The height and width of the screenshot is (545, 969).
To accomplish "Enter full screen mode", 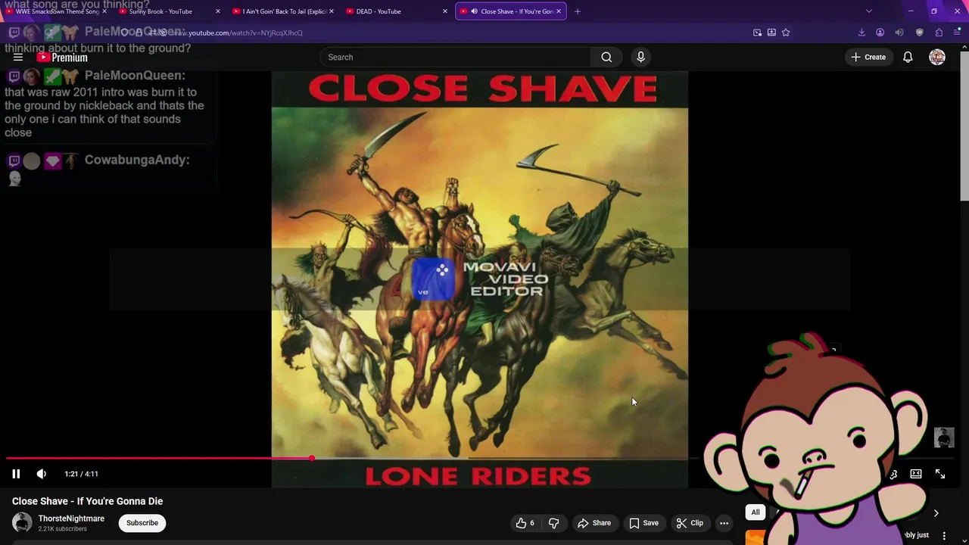I will click(x=940, y=474).
